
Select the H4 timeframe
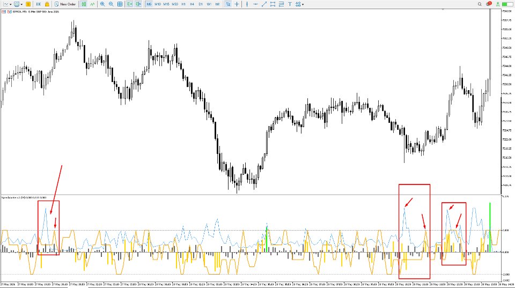point(192,4)
